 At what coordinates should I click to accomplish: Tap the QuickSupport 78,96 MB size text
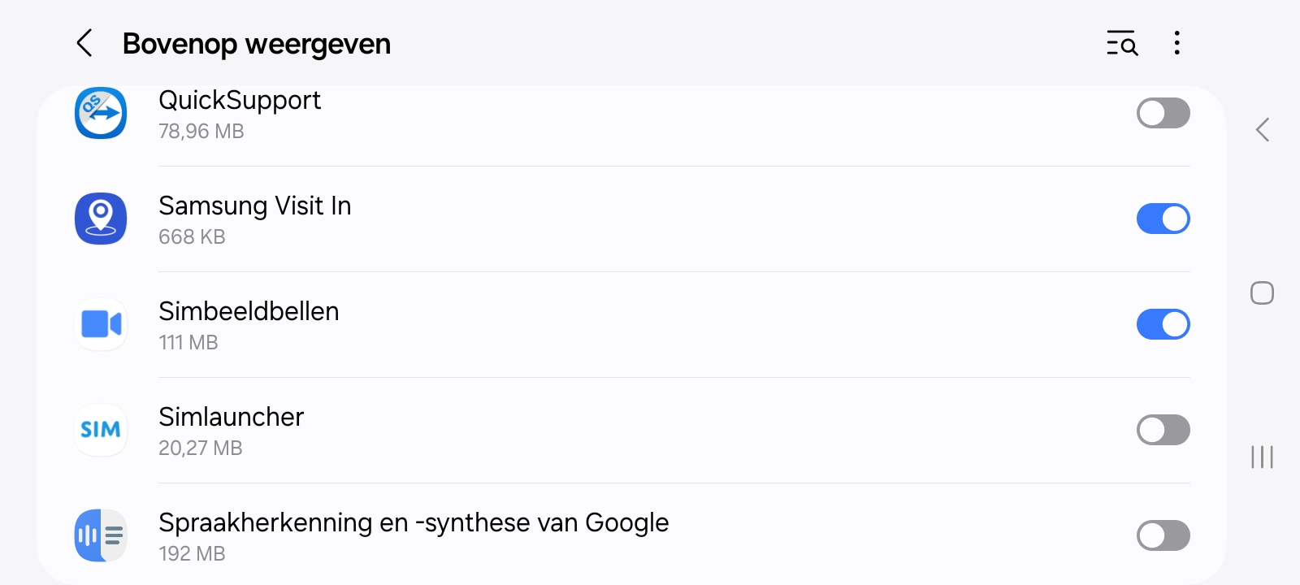(201, 132)
